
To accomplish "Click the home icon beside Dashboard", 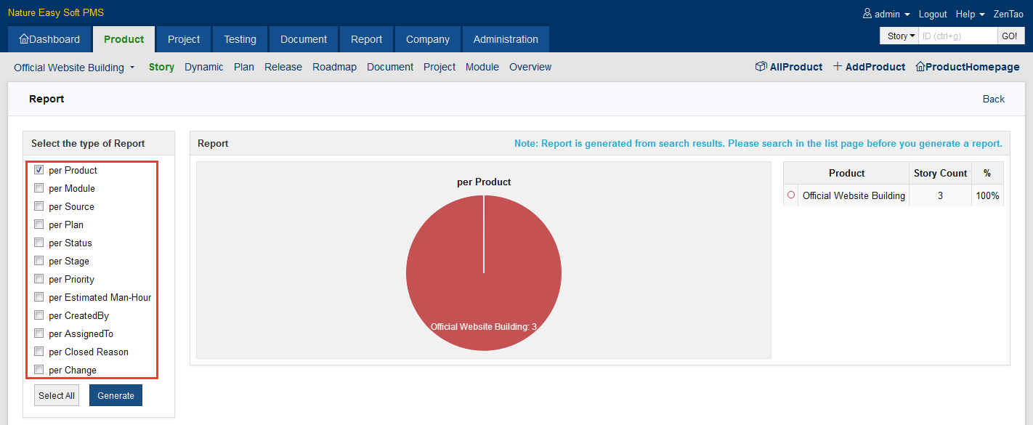I will 24,39.
